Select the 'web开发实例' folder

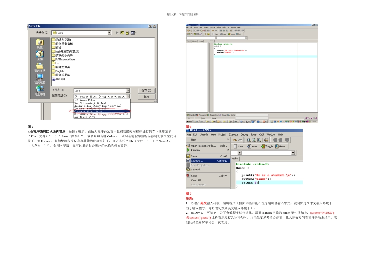(66, 51)
